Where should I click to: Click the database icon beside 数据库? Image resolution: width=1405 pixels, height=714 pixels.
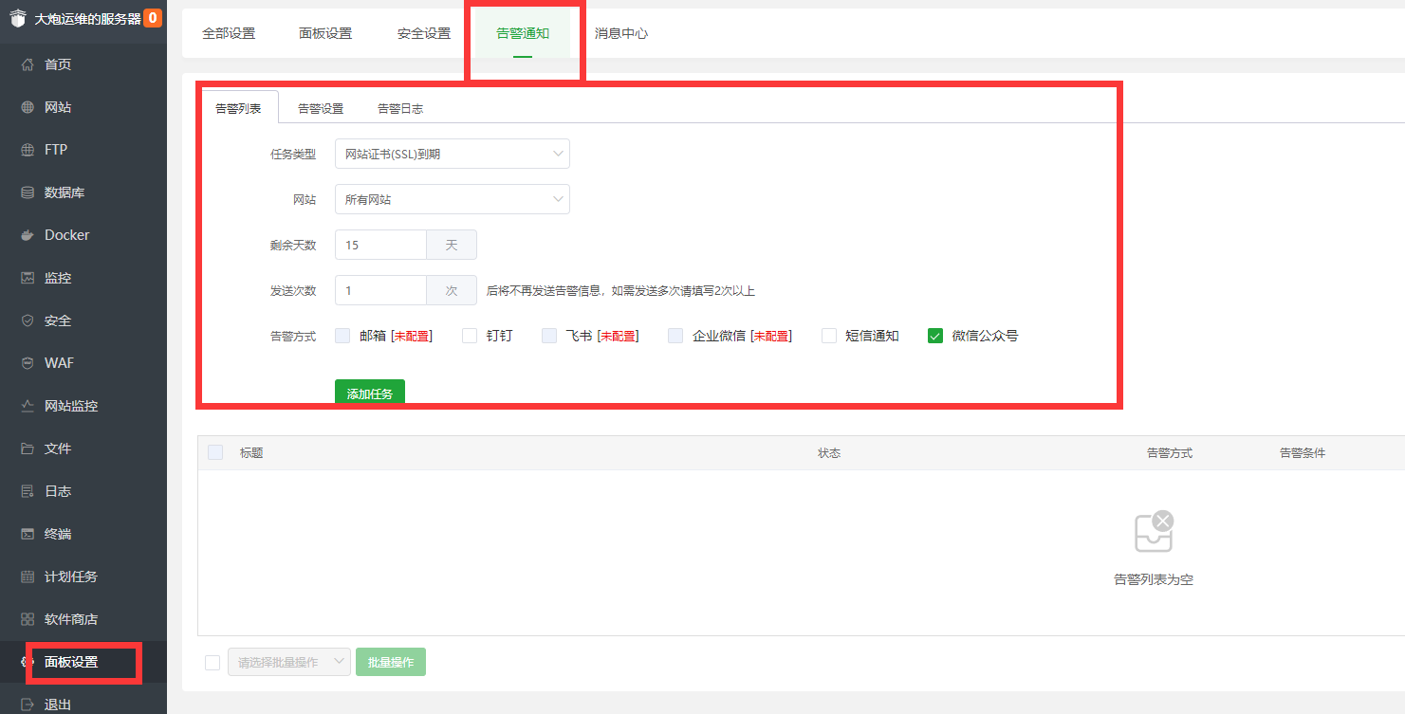28,192
